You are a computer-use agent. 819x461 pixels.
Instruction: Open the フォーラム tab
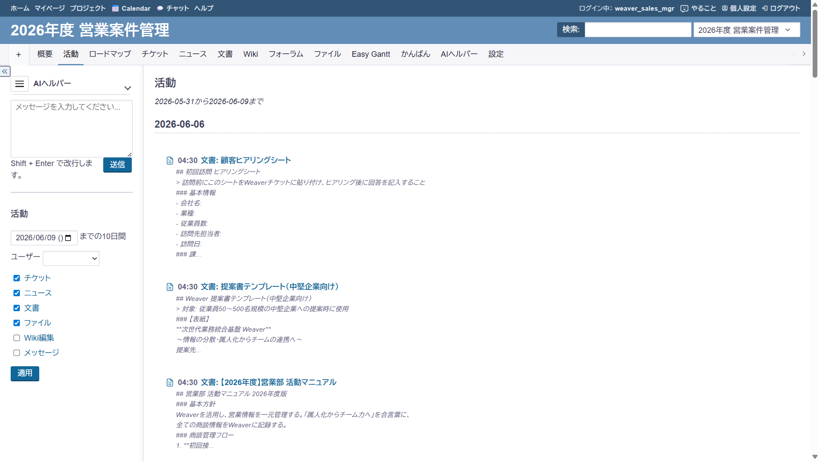pos(286,54)
